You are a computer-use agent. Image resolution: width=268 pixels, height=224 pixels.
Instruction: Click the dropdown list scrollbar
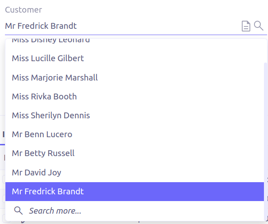(265, 141)
